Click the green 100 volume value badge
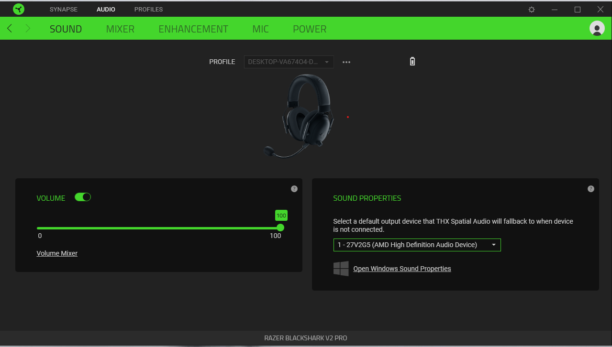 tap(281, 216)
